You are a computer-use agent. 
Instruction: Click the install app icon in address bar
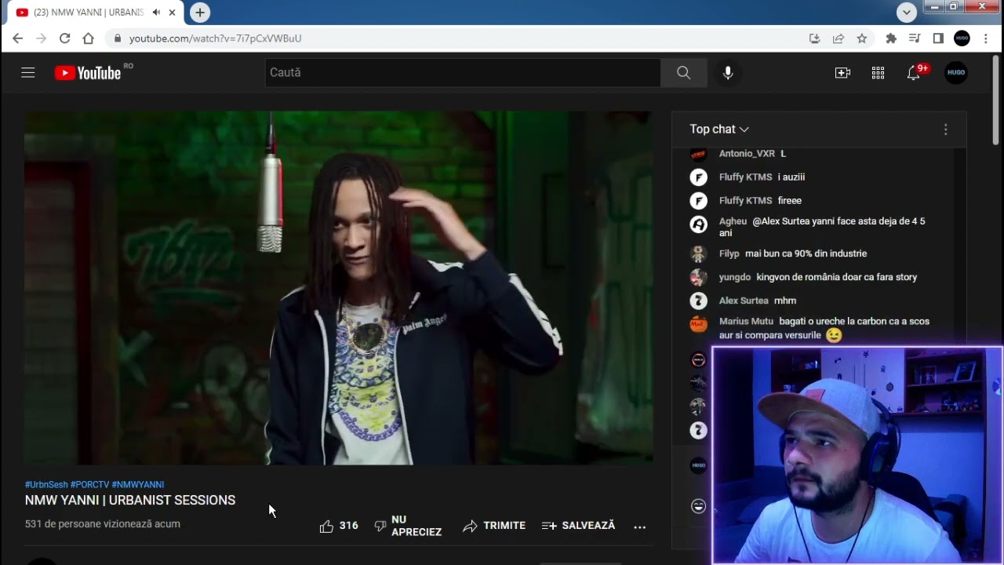tap(814, 38)
